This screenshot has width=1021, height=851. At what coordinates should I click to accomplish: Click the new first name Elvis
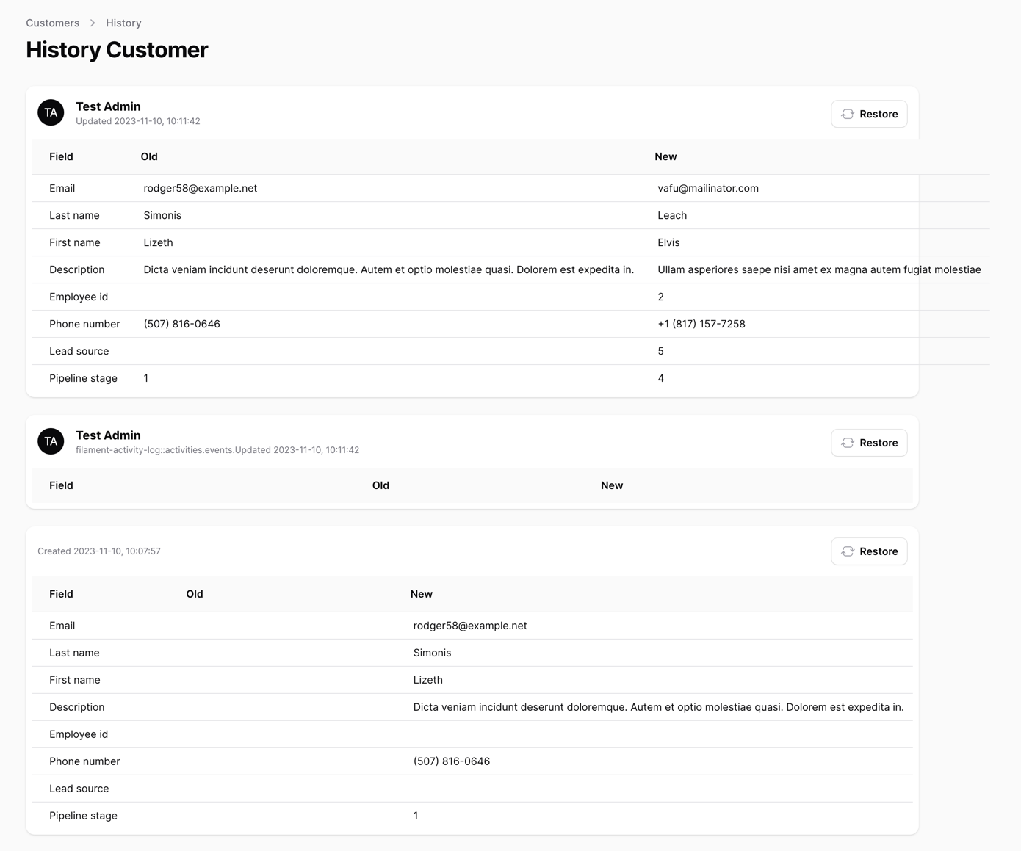[x=668, y=242]
